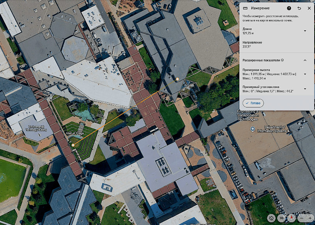The height and width of the screenshot is (225, 315).
Task: Open the Примерный угол наклона dropdown
Action: pyautogui.click(x=305, y=88)
